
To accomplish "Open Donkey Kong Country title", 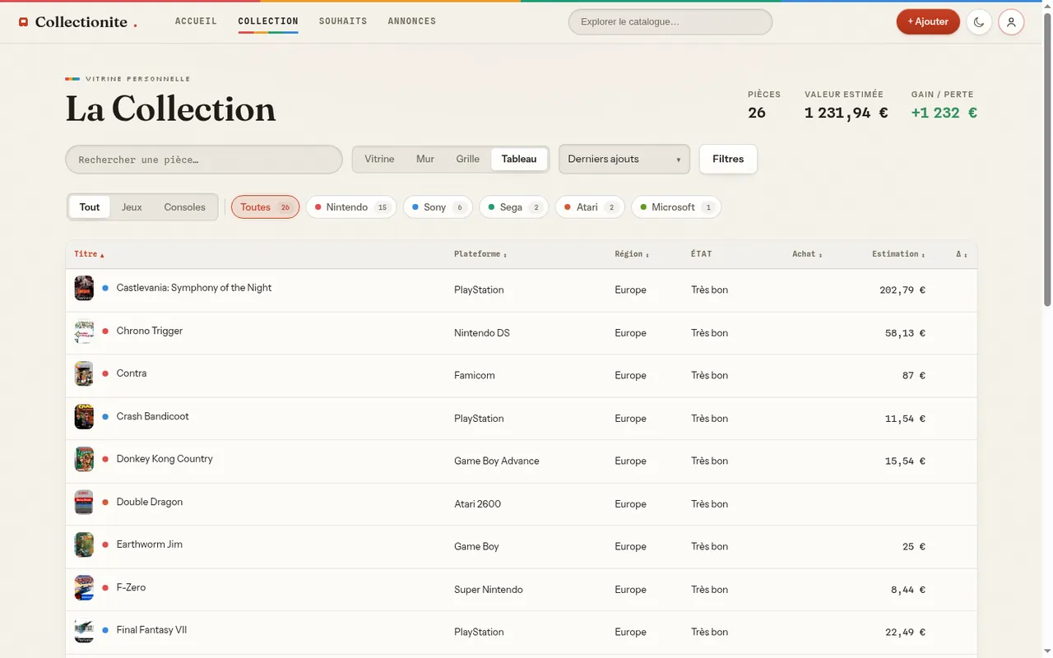I will click(x=165, y=459).
